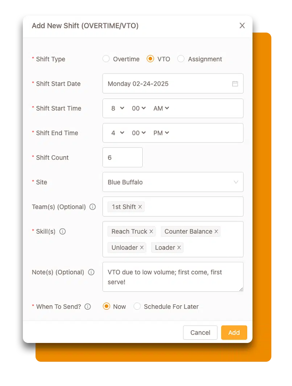The width and height of the screenshot is (292, 386).
Task: Click info icon beside Skill(s) label
Action: coord(62,232)
